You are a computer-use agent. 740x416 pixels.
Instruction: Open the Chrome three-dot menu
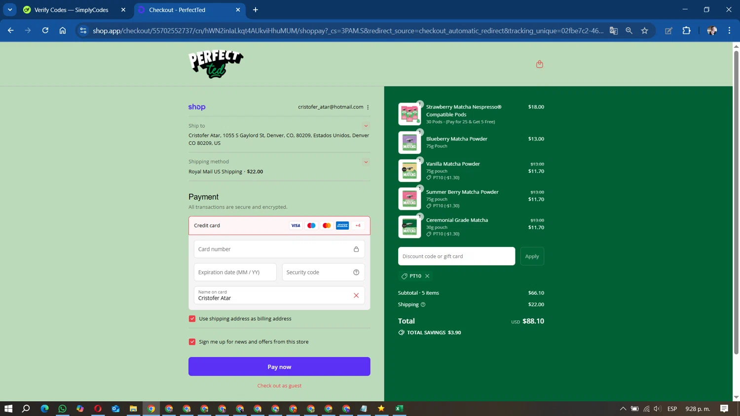coord(729,31)
